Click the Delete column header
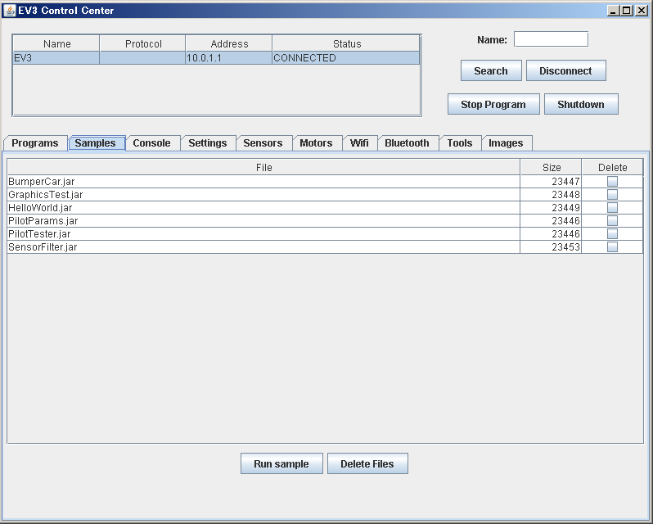653x524 pixels. click(613, 167)
